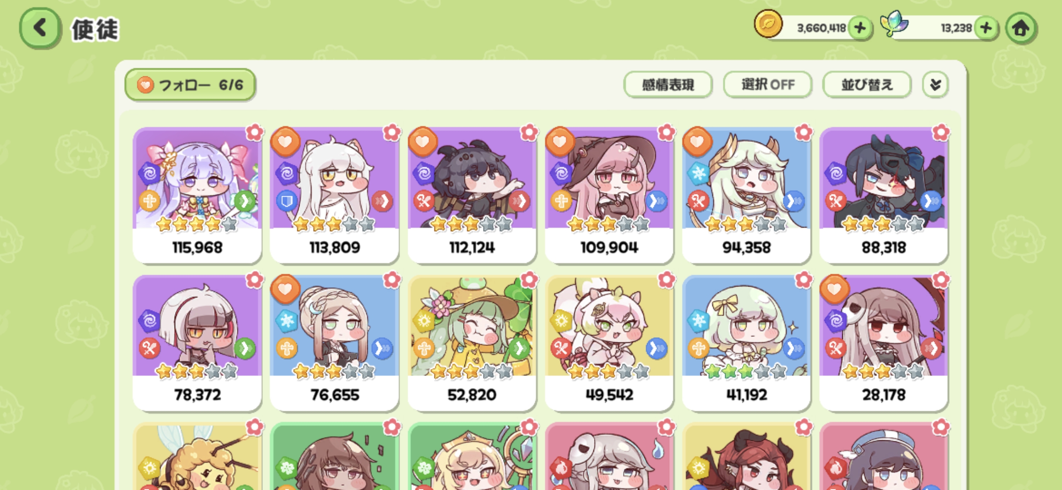This screenshot has height=490, width=1062.
Task: Open the home screen via house icon
Action: (x=1021, y=28)
